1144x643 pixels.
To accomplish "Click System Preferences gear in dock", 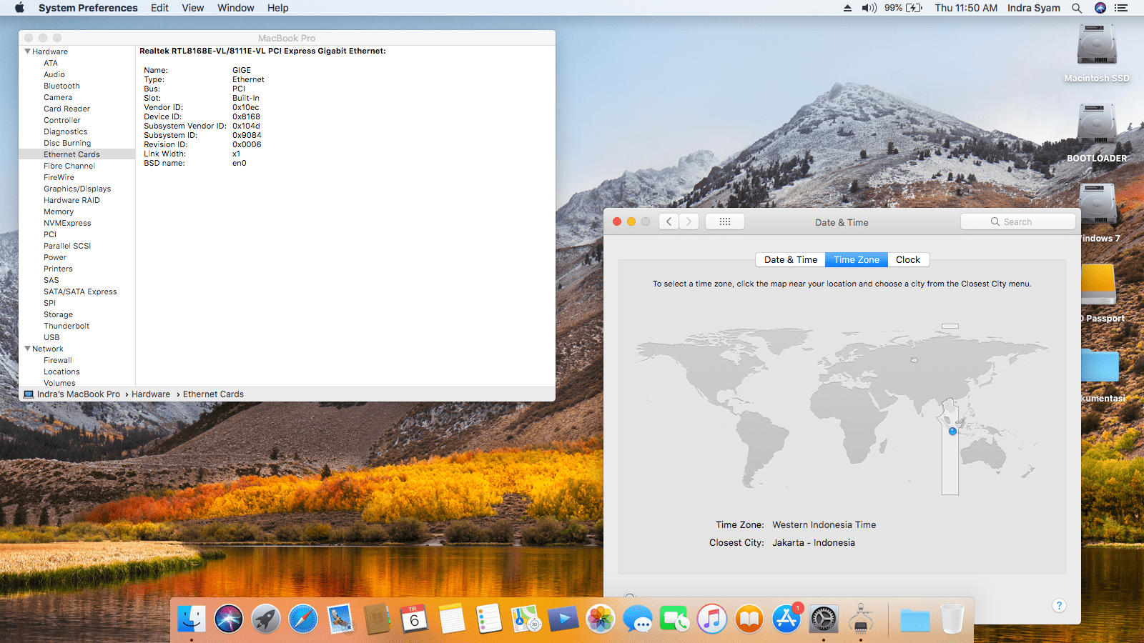I will tap(824, 619).
